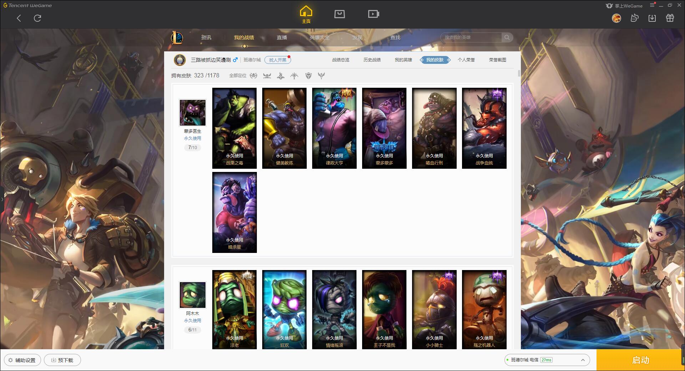This screenshot has height=371, width=685.
Task: Open the 情绪摇滚 skin card
Action: click(334, 310)
